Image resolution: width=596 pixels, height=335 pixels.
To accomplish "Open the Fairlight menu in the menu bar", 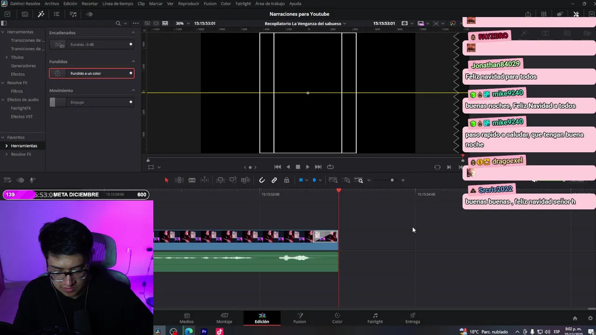I will tap(243, 3).
